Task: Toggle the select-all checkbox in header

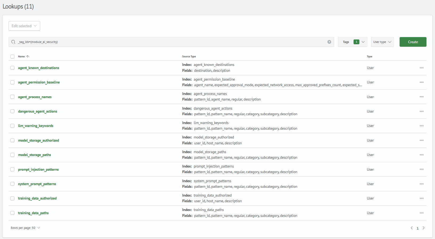Action: [x=12, y=57]
